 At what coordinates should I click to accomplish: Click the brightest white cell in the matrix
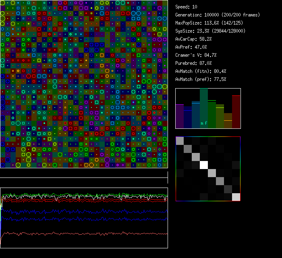click(204, 165)
